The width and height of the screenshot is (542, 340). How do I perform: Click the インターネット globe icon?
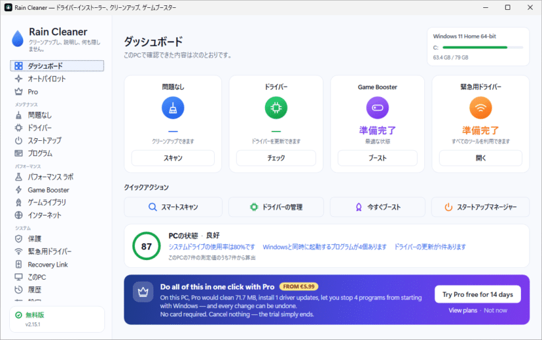point(19,215)
